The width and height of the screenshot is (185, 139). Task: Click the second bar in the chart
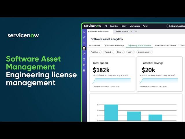click(x=134, y=116)
